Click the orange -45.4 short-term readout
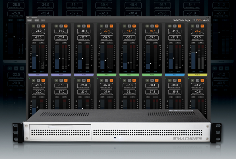Image resolution: width=236 pixels, height=159 pixels. click(129, 31)
